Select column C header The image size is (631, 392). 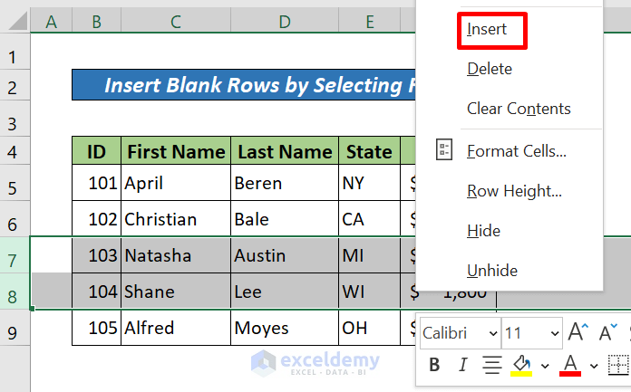[176, 22]
